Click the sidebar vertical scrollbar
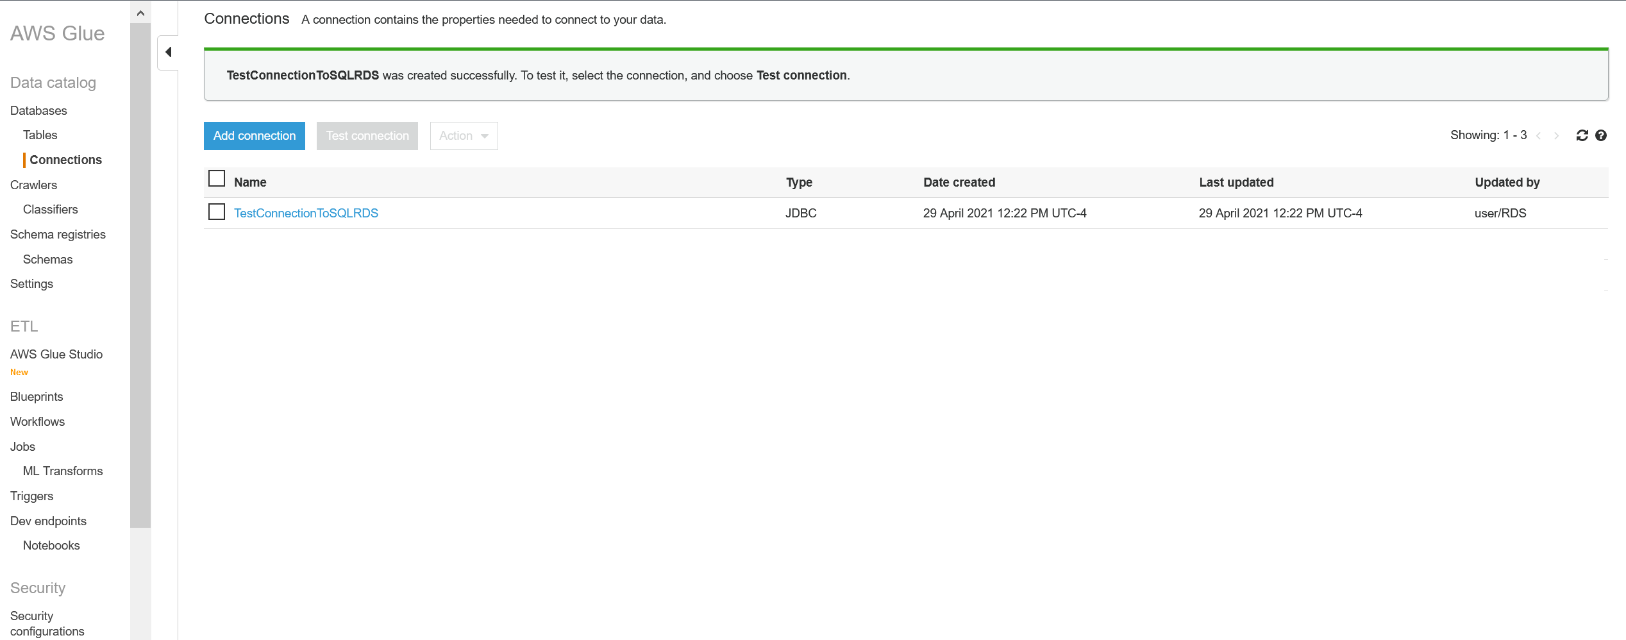 tap(140, 276)
